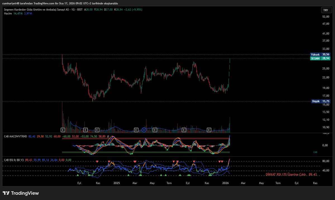Click the 12,10 price scale label
The image size is (335, 200).
(x=326, y=120)
